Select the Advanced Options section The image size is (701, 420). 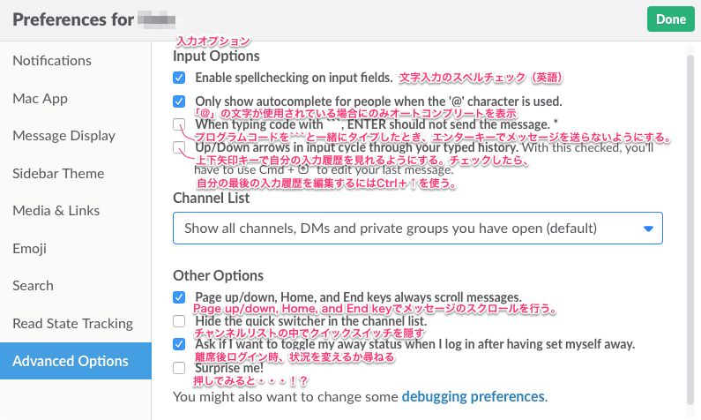[x=76, y=361]
